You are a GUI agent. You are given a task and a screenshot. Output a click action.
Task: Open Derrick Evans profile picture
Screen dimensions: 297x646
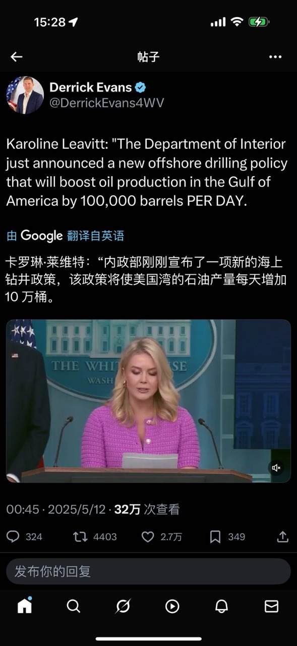tap(25, 95)
